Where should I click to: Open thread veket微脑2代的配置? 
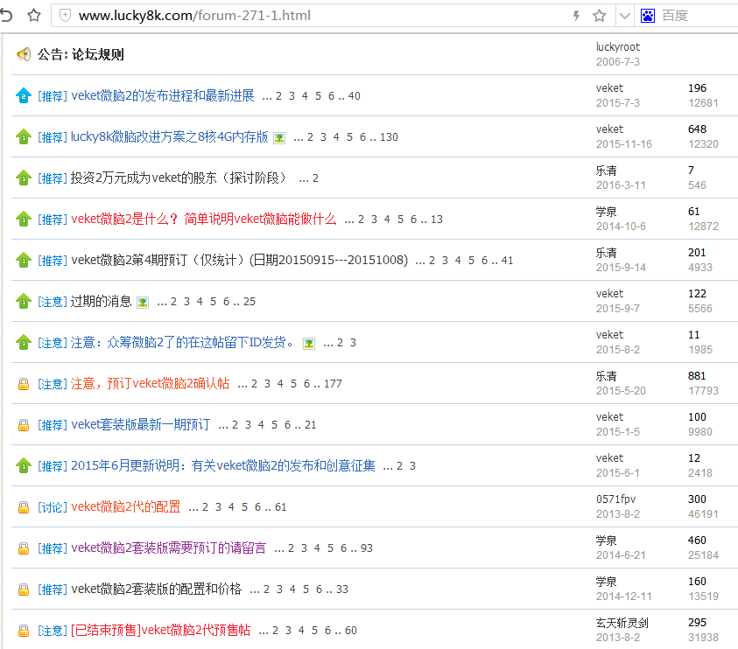pos(126,507)
